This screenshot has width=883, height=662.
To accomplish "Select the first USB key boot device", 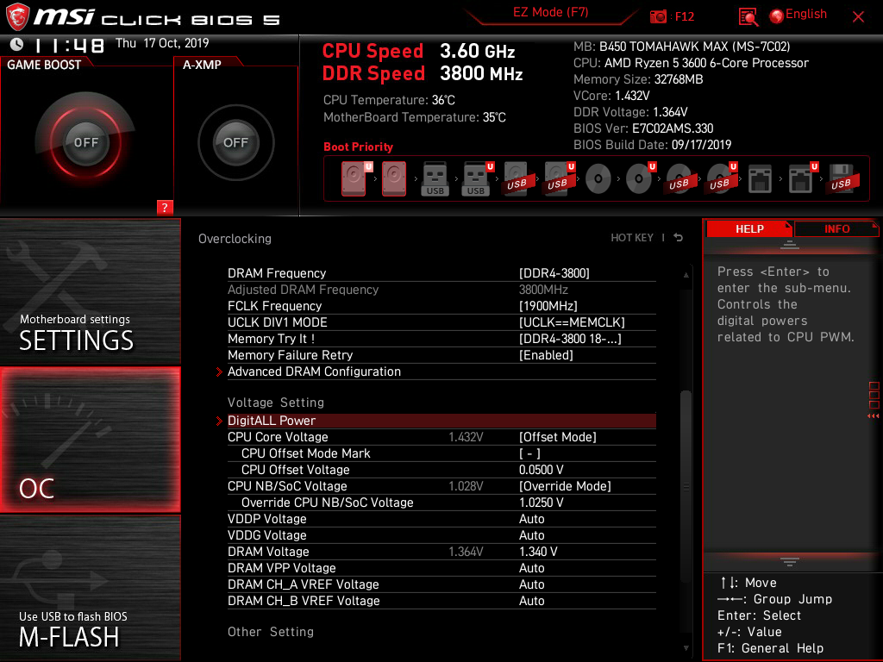I will [435, 179].
